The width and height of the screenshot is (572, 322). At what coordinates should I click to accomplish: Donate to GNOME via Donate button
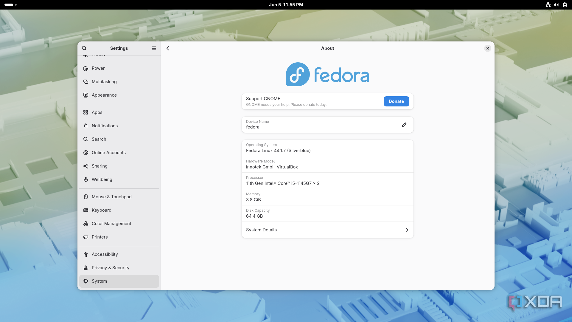point(396,101)
